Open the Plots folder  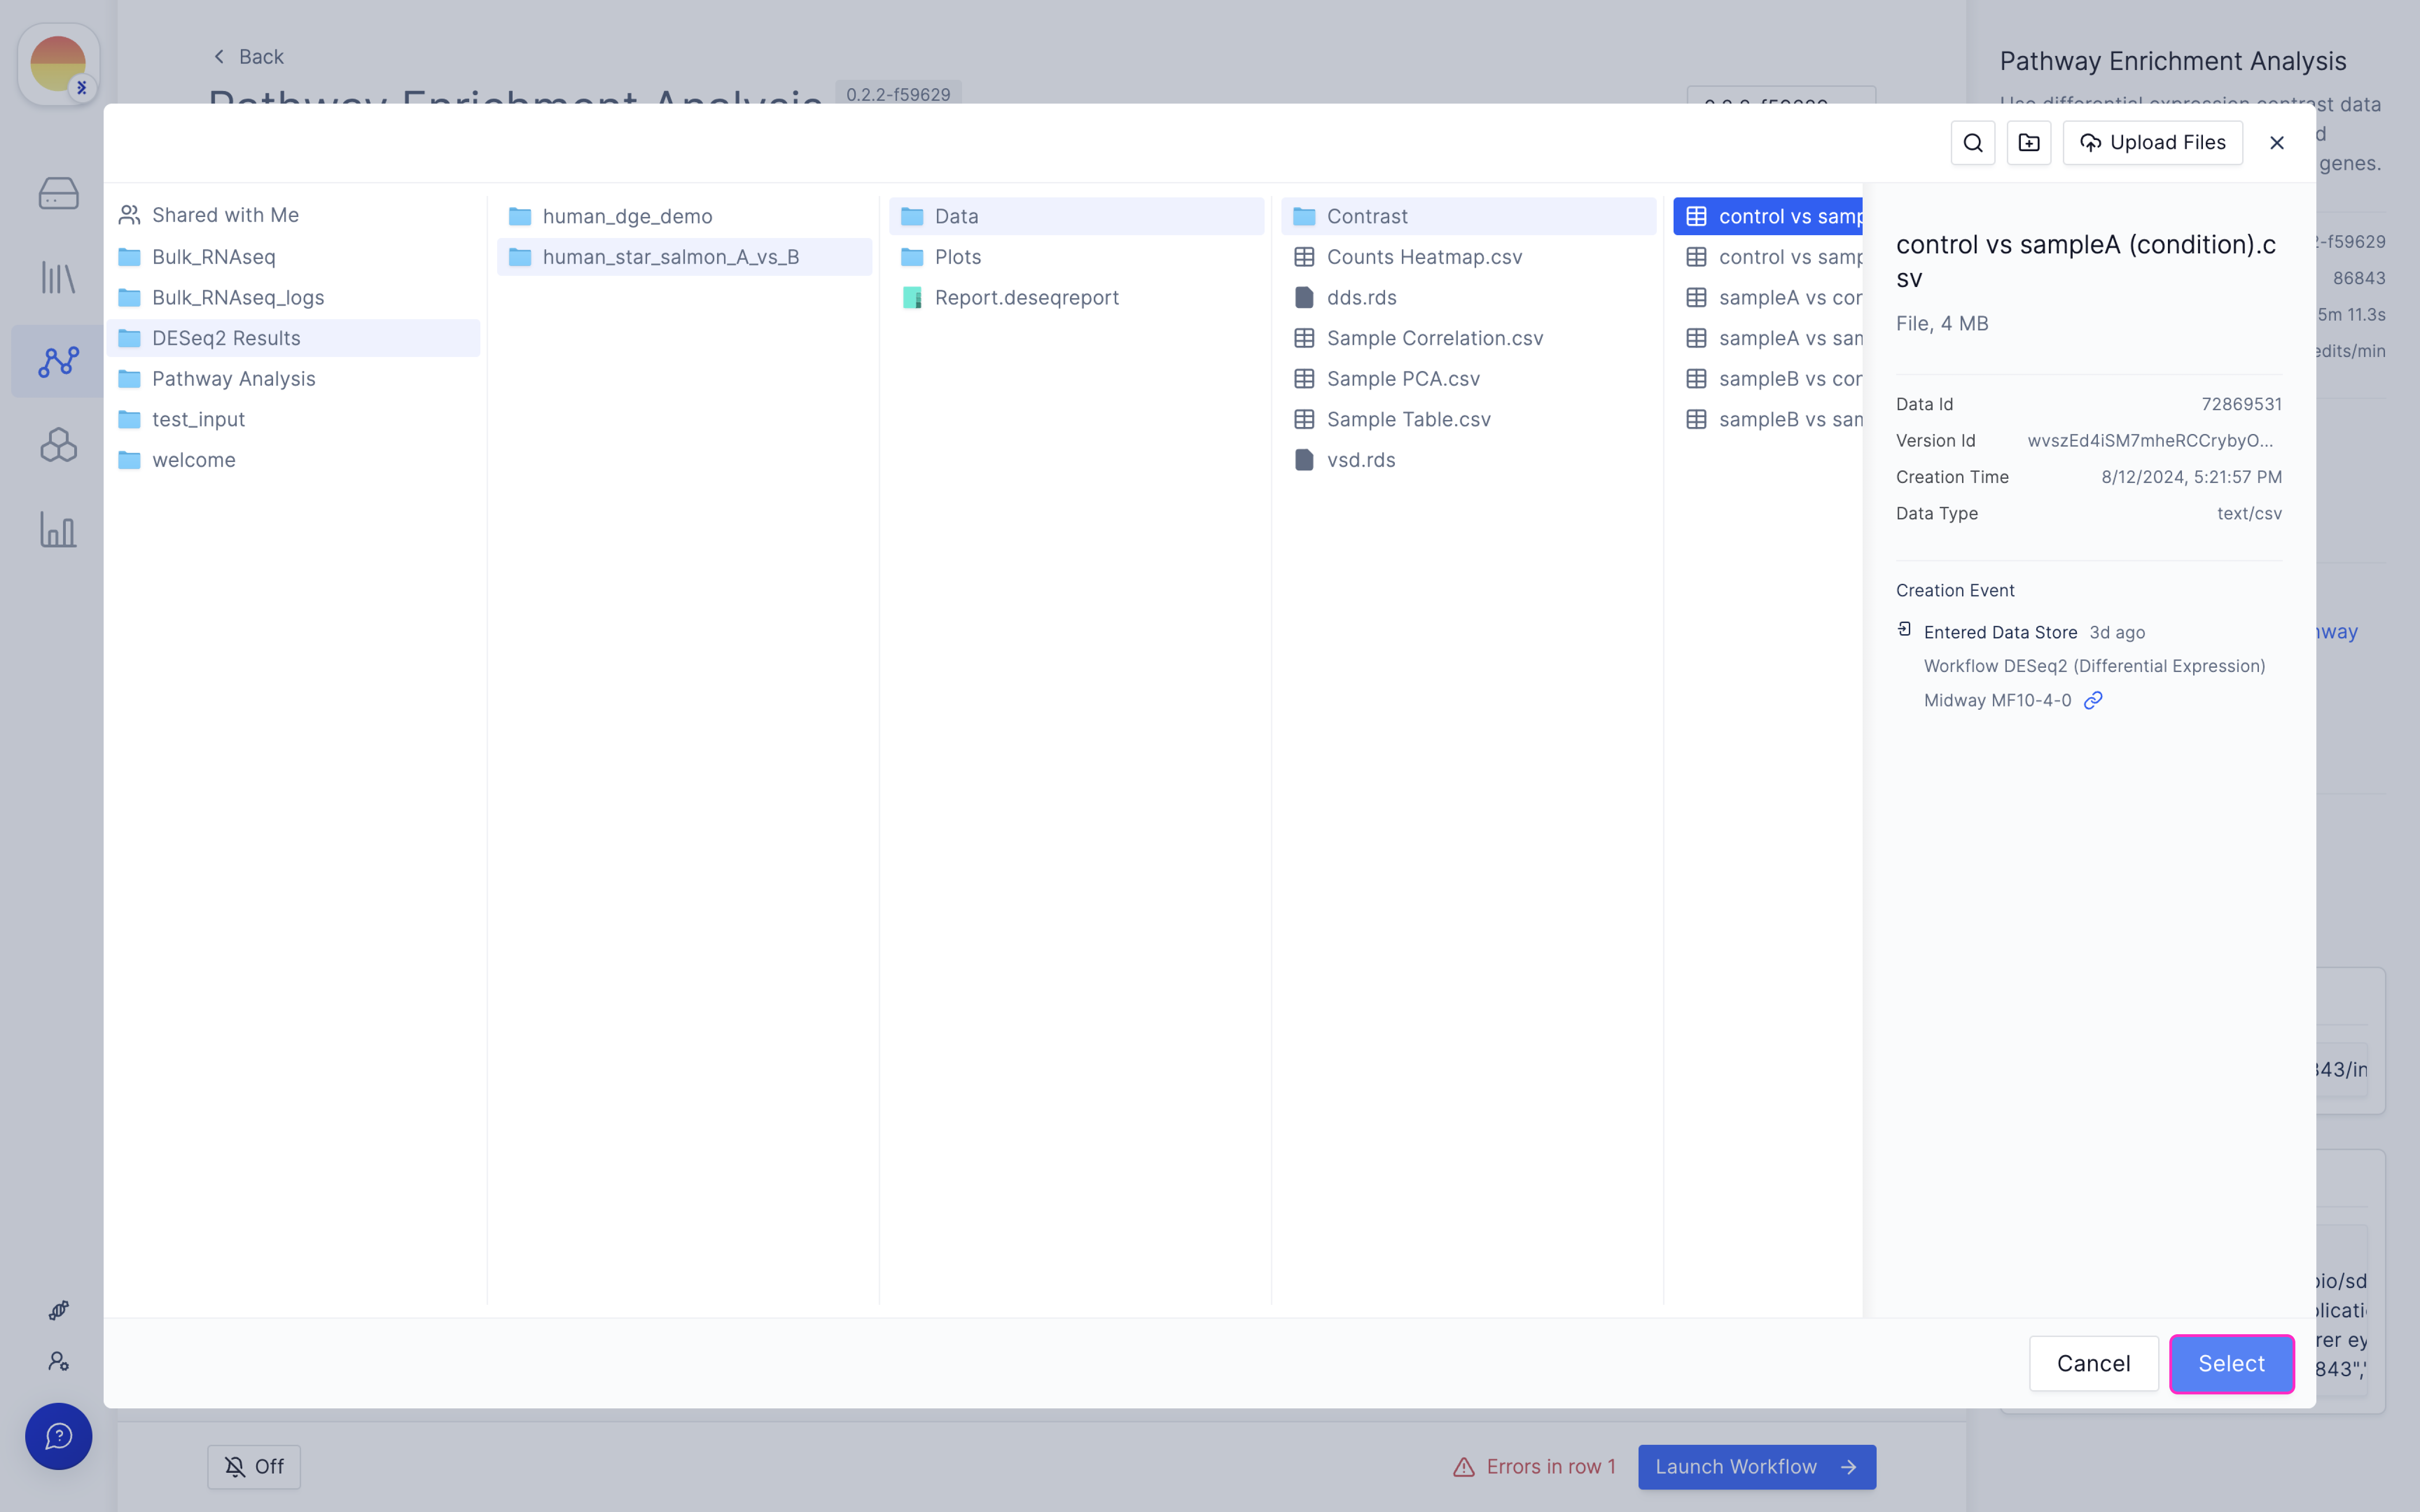coord(1077,257)
